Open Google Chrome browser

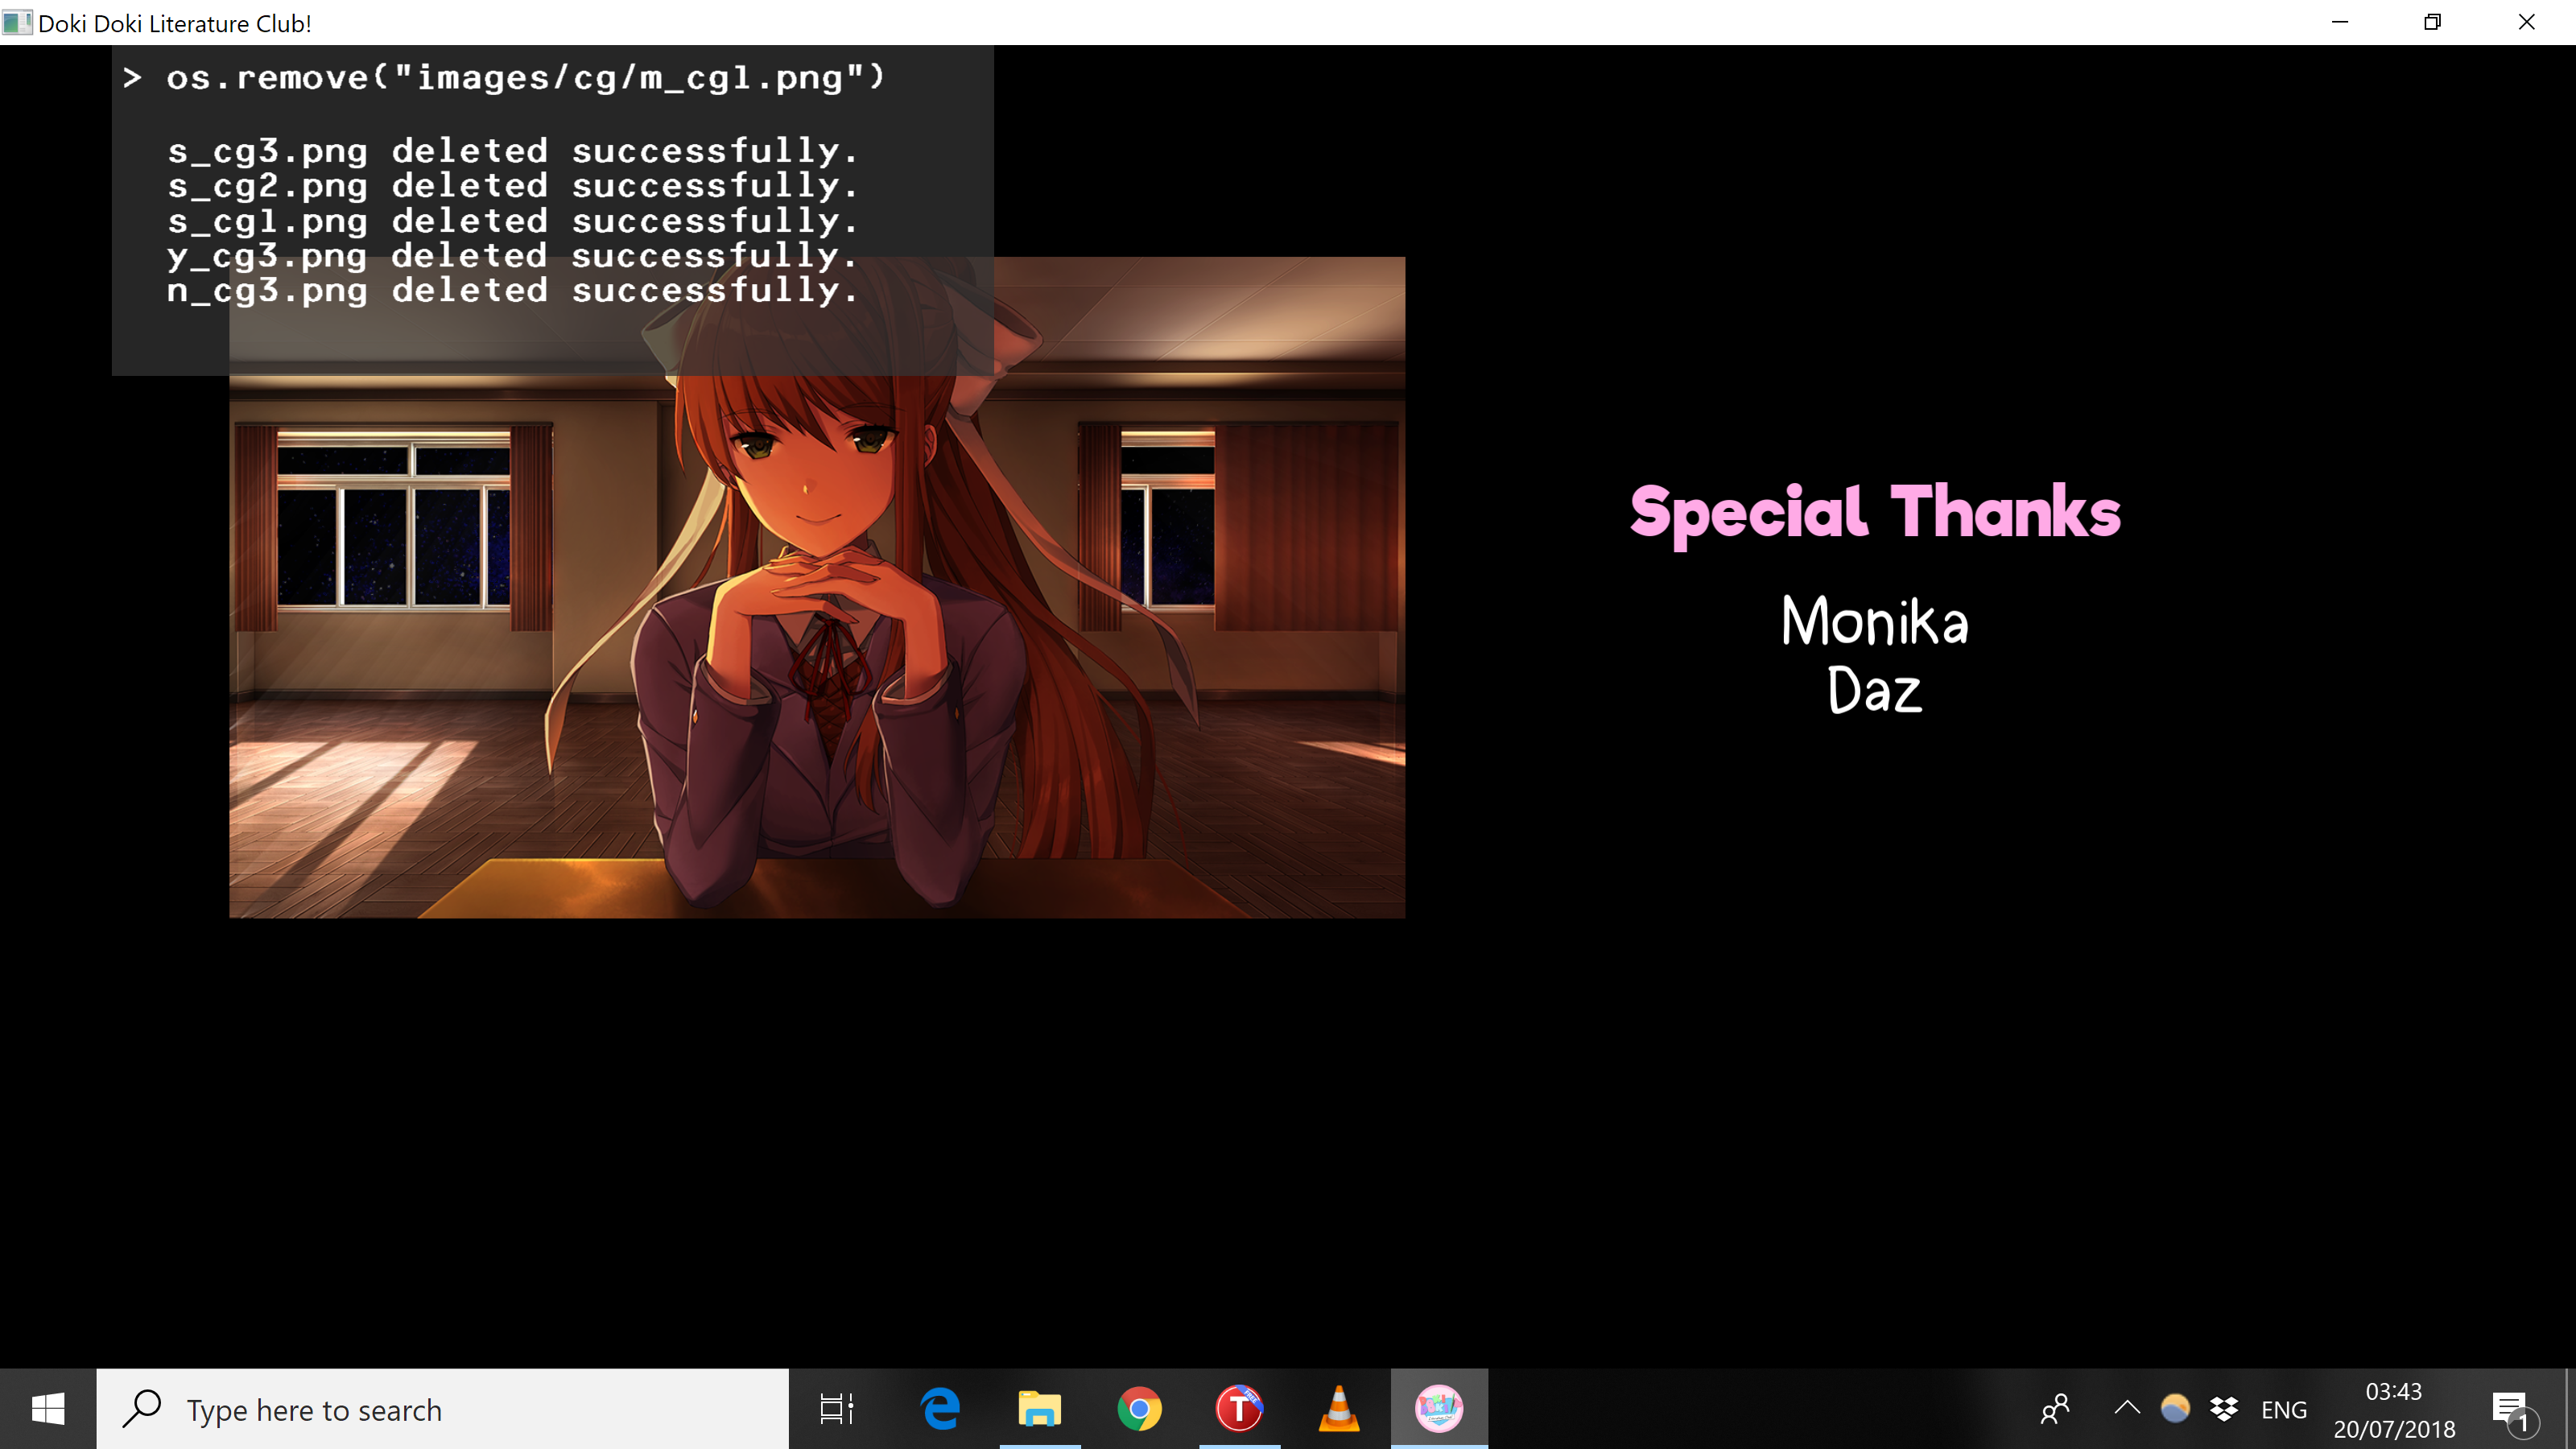1139,1410
